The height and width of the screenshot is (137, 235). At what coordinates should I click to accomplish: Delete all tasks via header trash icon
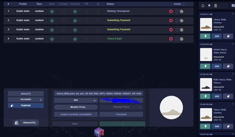(184, 4)
